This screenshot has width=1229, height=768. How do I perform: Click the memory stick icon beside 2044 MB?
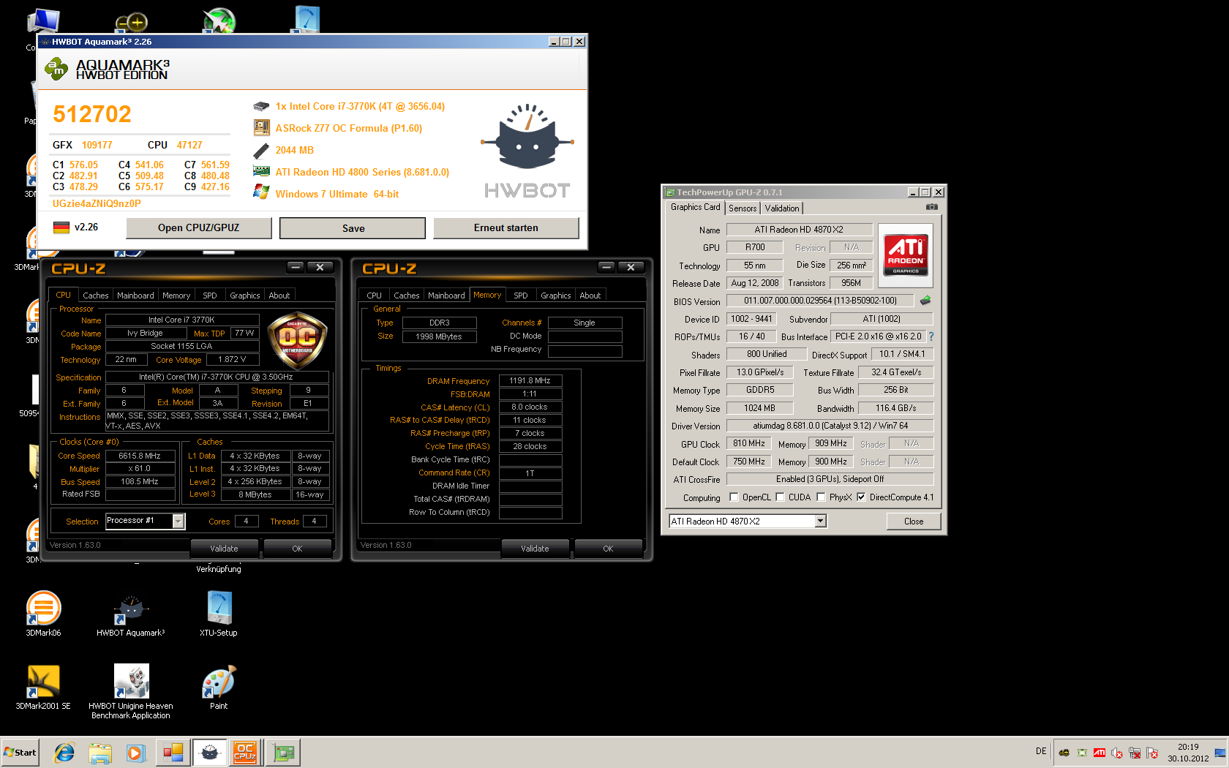point(261,151)
